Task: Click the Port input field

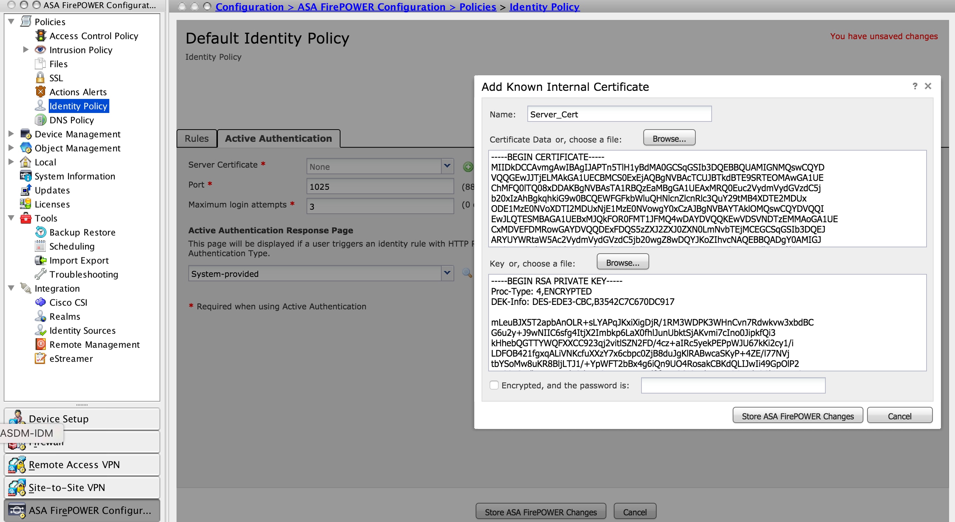Action: pyautogui.click(x=380, y=186)
